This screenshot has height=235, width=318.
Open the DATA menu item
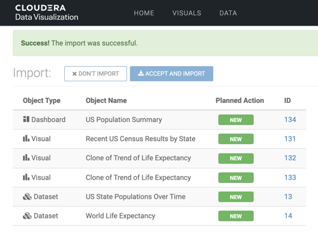pos(228,13)
